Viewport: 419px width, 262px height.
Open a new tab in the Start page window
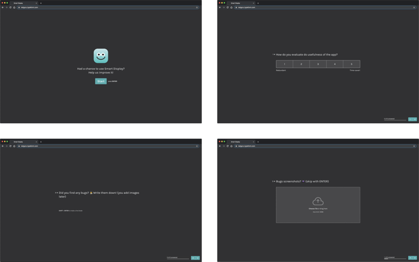[x=41, y=3]
